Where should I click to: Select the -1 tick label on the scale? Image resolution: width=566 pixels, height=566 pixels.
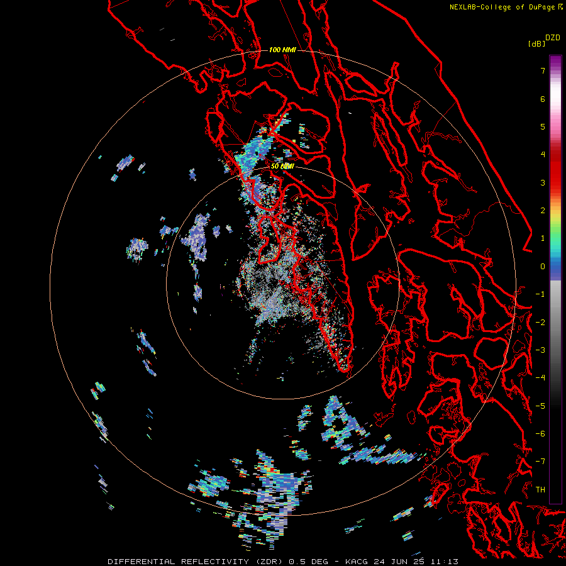point(540,294)
